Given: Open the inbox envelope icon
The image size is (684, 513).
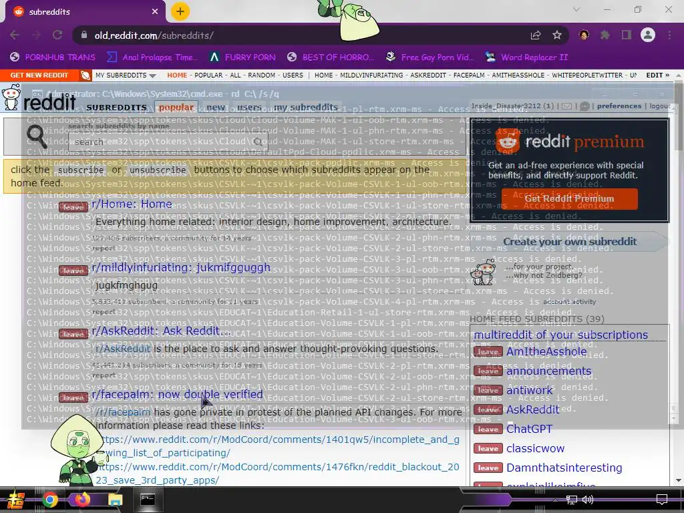Looking at the screenshot, I should tap(566, 106).
